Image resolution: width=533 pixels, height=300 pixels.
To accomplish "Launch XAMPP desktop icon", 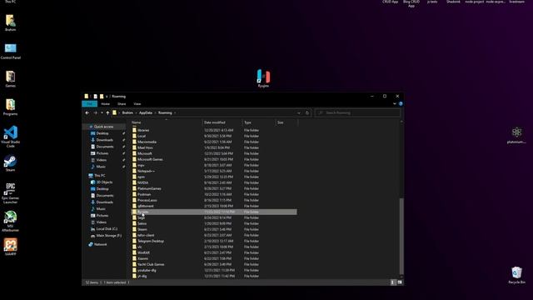I will [11, 247].
